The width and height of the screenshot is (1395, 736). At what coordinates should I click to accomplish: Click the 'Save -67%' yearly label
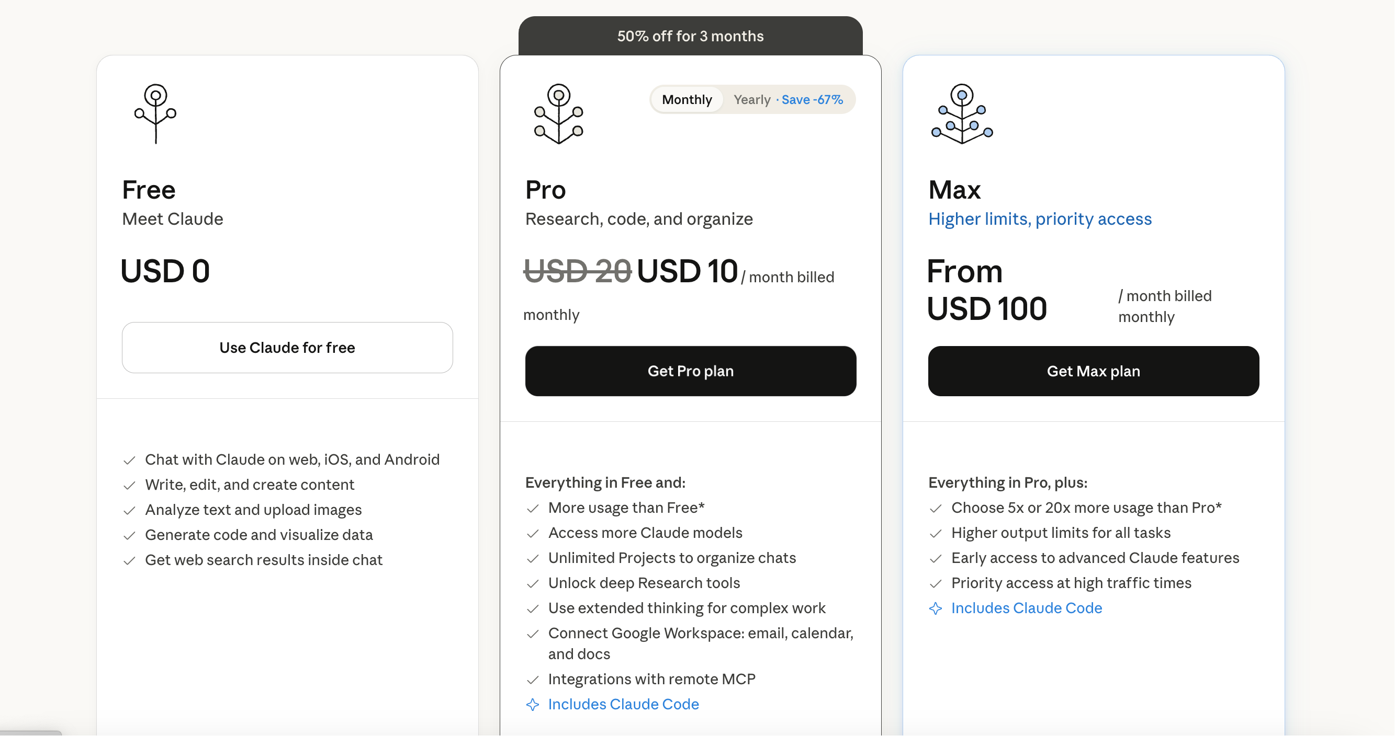pos(812,99)
